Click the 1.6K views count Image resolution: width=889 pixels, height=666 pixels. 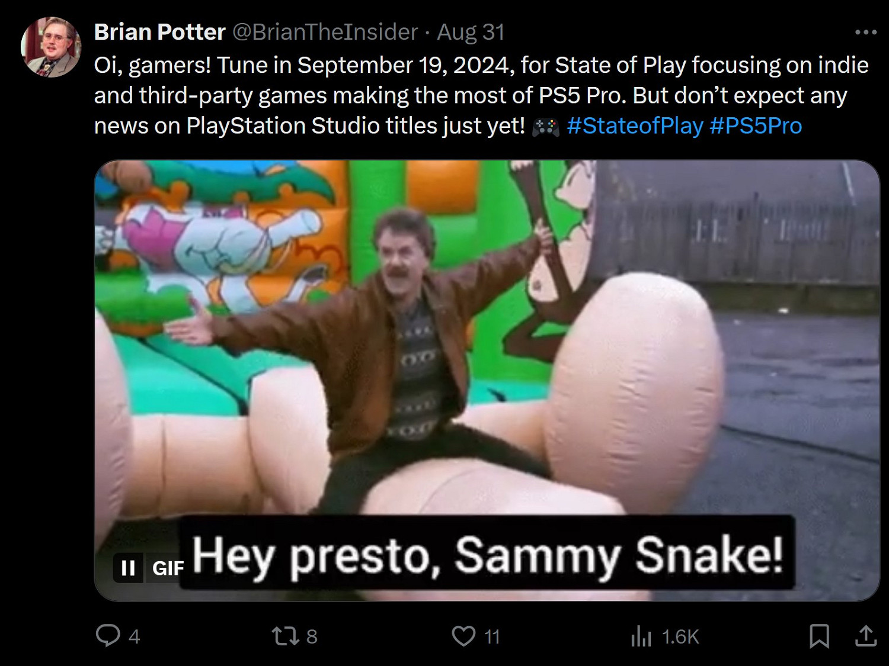680,637
